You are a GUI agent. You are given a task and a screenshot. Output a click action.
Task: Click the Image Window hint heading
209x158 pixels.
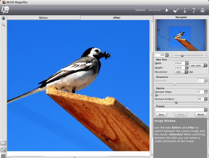pos(165,121)
